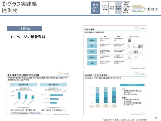Click the 提供物 section header box

24,29
